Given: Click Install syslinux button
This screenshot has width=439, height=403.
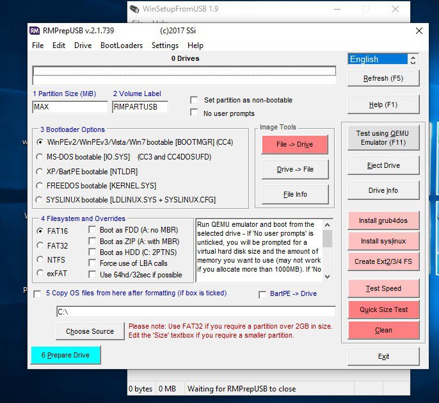Looking at the screenshot, I should pos(383,241).
